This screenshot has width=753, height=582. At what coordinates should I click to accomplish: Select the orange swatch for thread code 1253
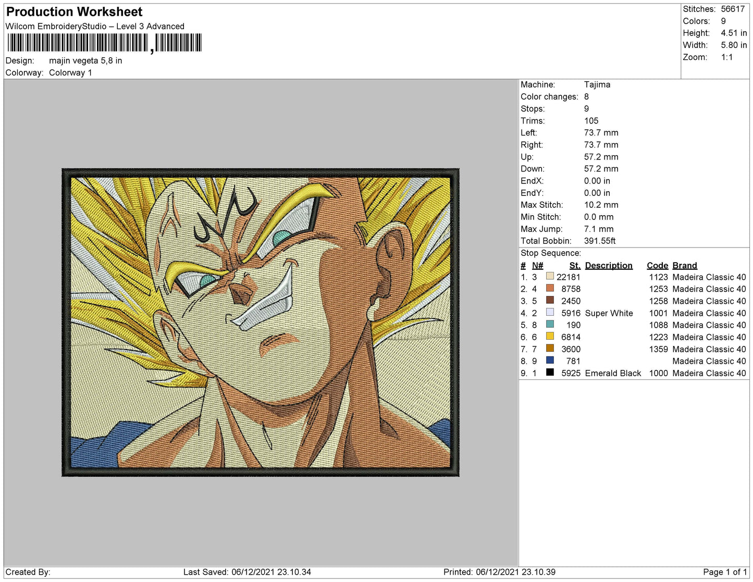(x=550, y=288)
